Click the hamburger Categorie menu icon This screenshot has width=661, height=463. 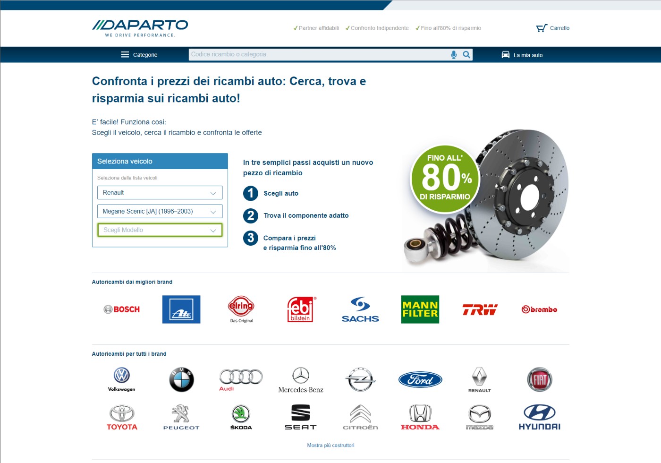point(125,54)
